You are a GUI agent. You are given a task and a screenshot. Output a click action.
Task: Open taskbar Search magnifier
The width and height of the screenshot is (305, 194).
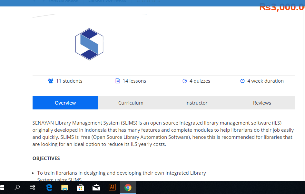coord(17,188)
